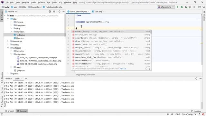The height and width of the screenshot is (116, 206).
Task: Close the User.php tab
Action: (x=104, y=12)
